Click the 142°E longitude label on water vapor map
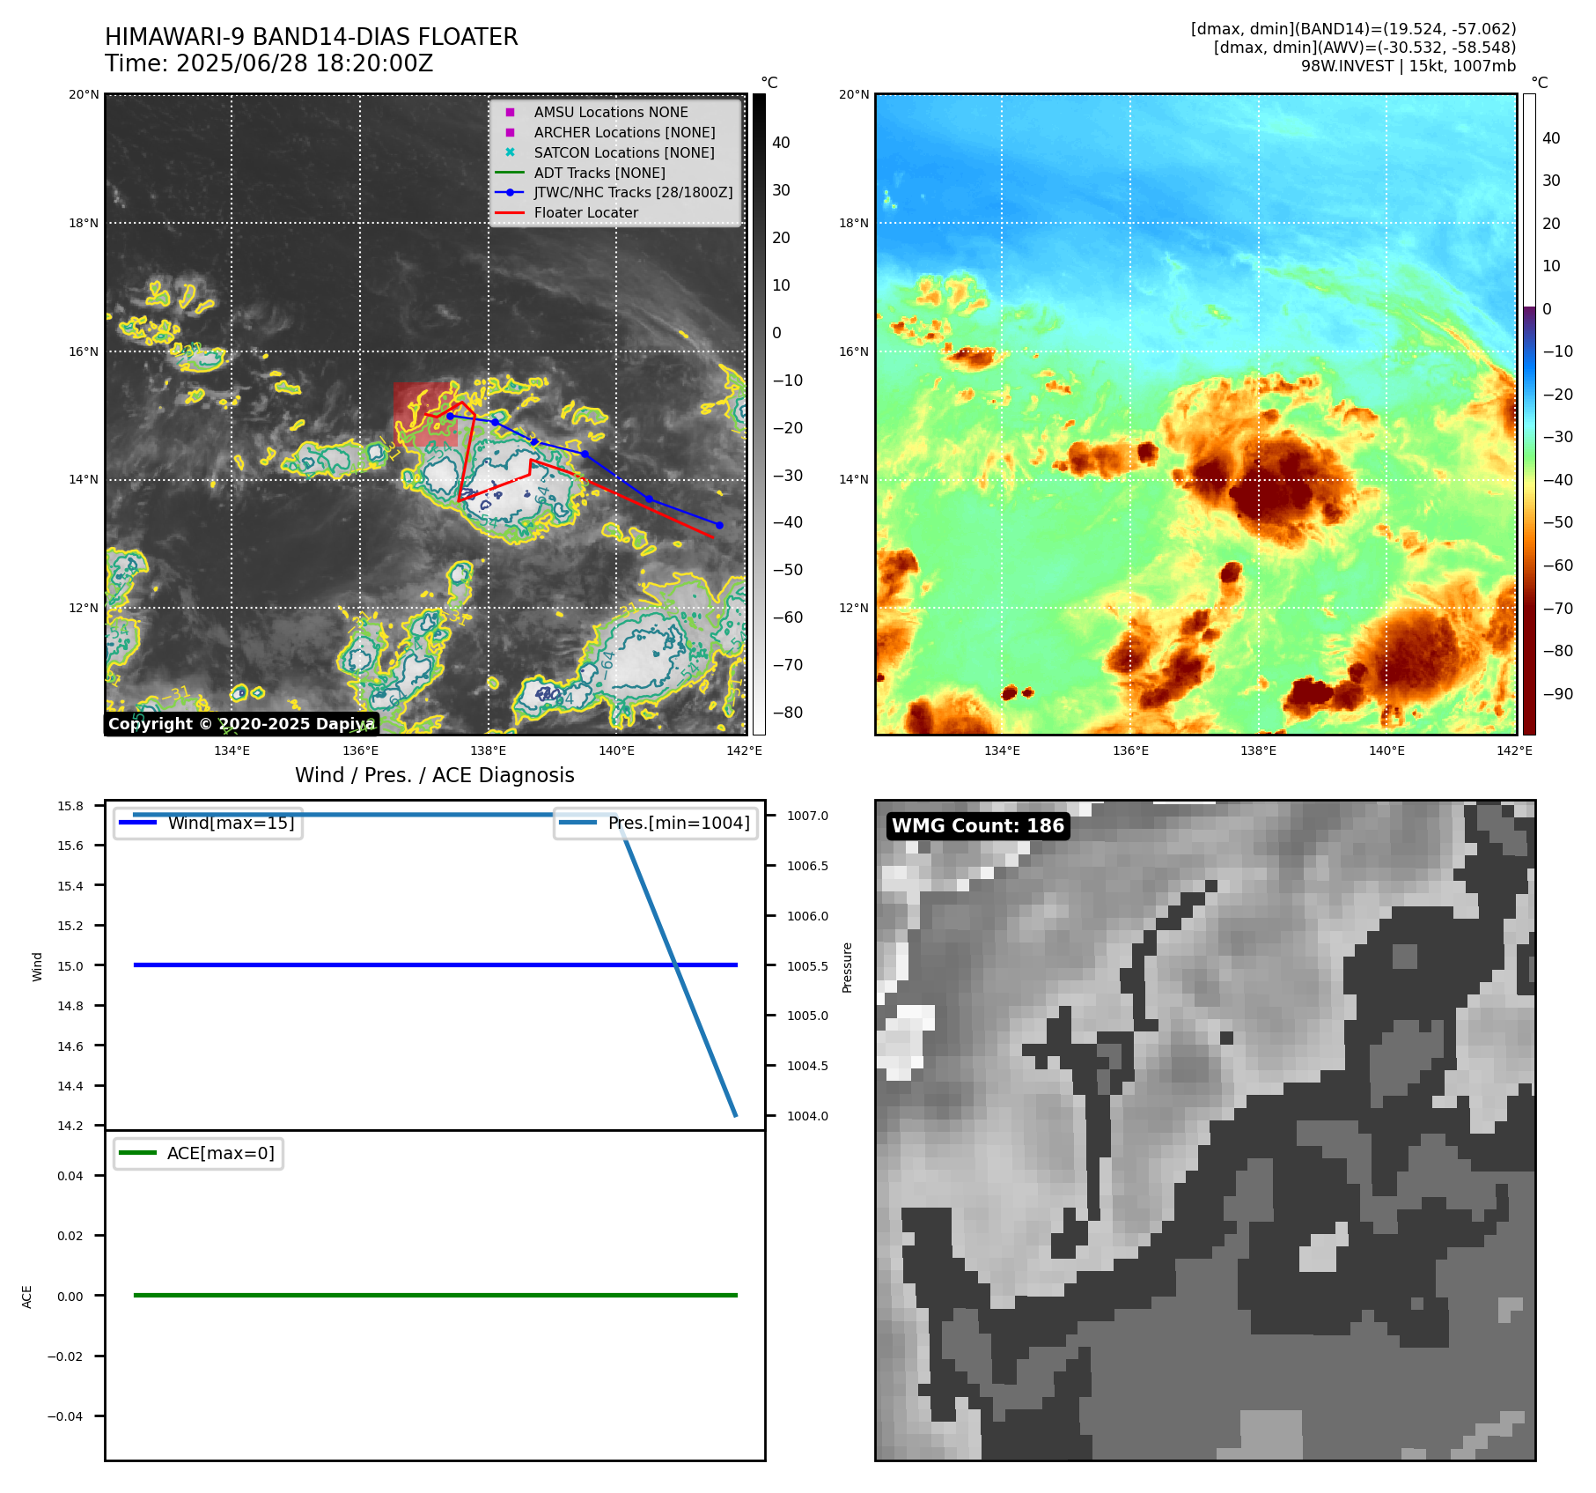 1514,750
